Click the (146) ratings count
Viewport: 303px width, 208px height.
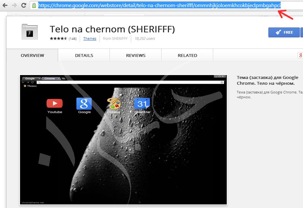pyautogui.click(x=73, y=39)
